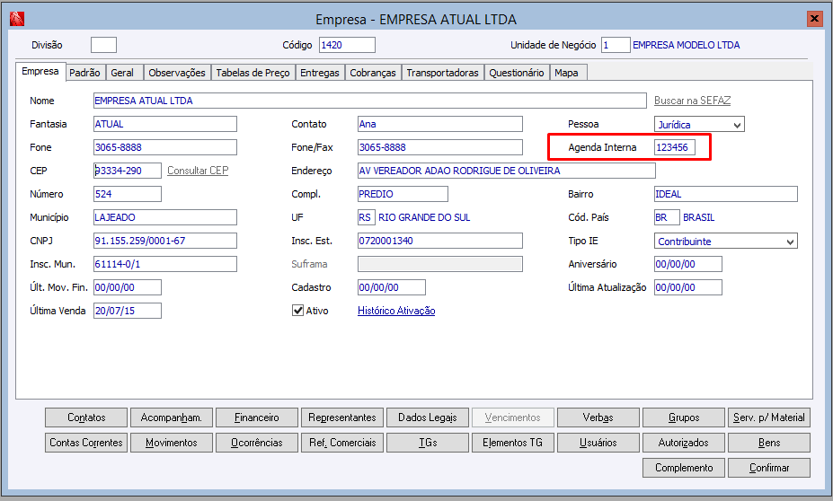The width and height of the screenshot is (833, 501).
Task: Uncheck the Ativo checkbox
Action: point(297,311)
